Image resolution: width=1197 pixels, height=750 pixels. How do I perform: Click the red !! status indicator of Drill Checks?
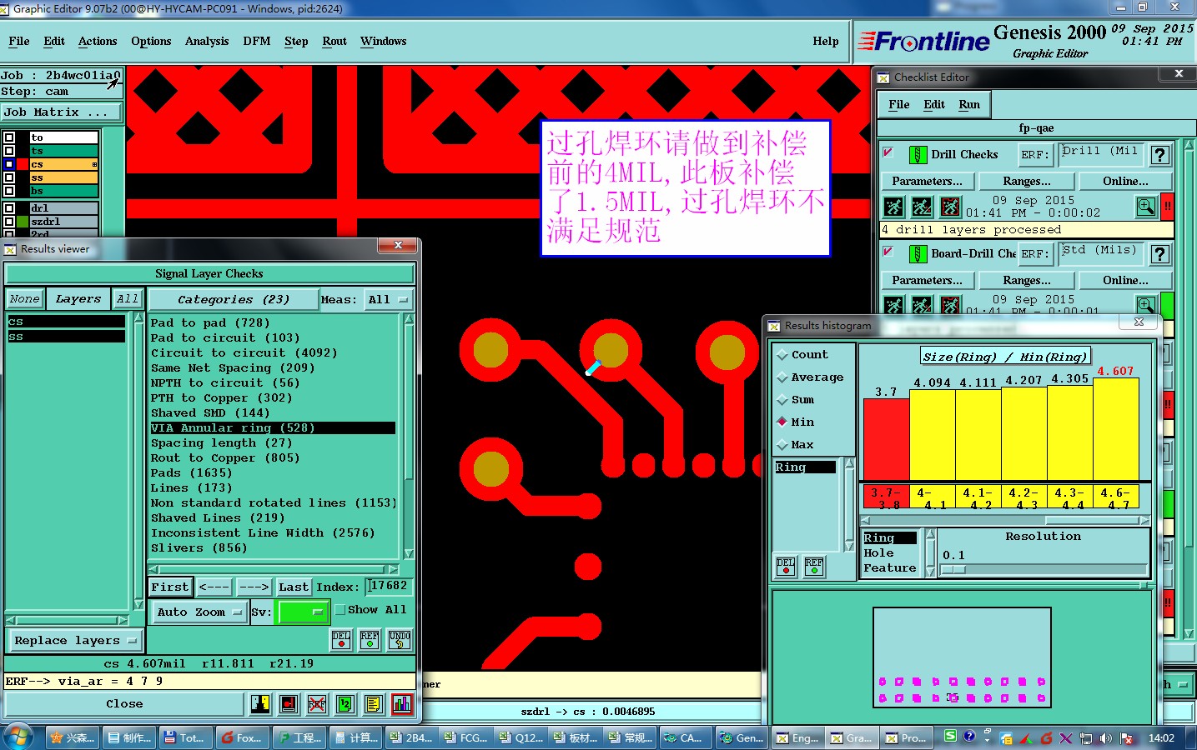tap(1167, 207)
